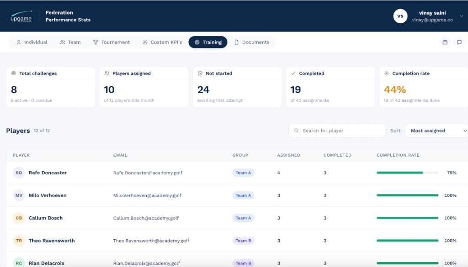Click the VS user avatar
Viewport: 468px width, 267px height.
coord(400,16)
